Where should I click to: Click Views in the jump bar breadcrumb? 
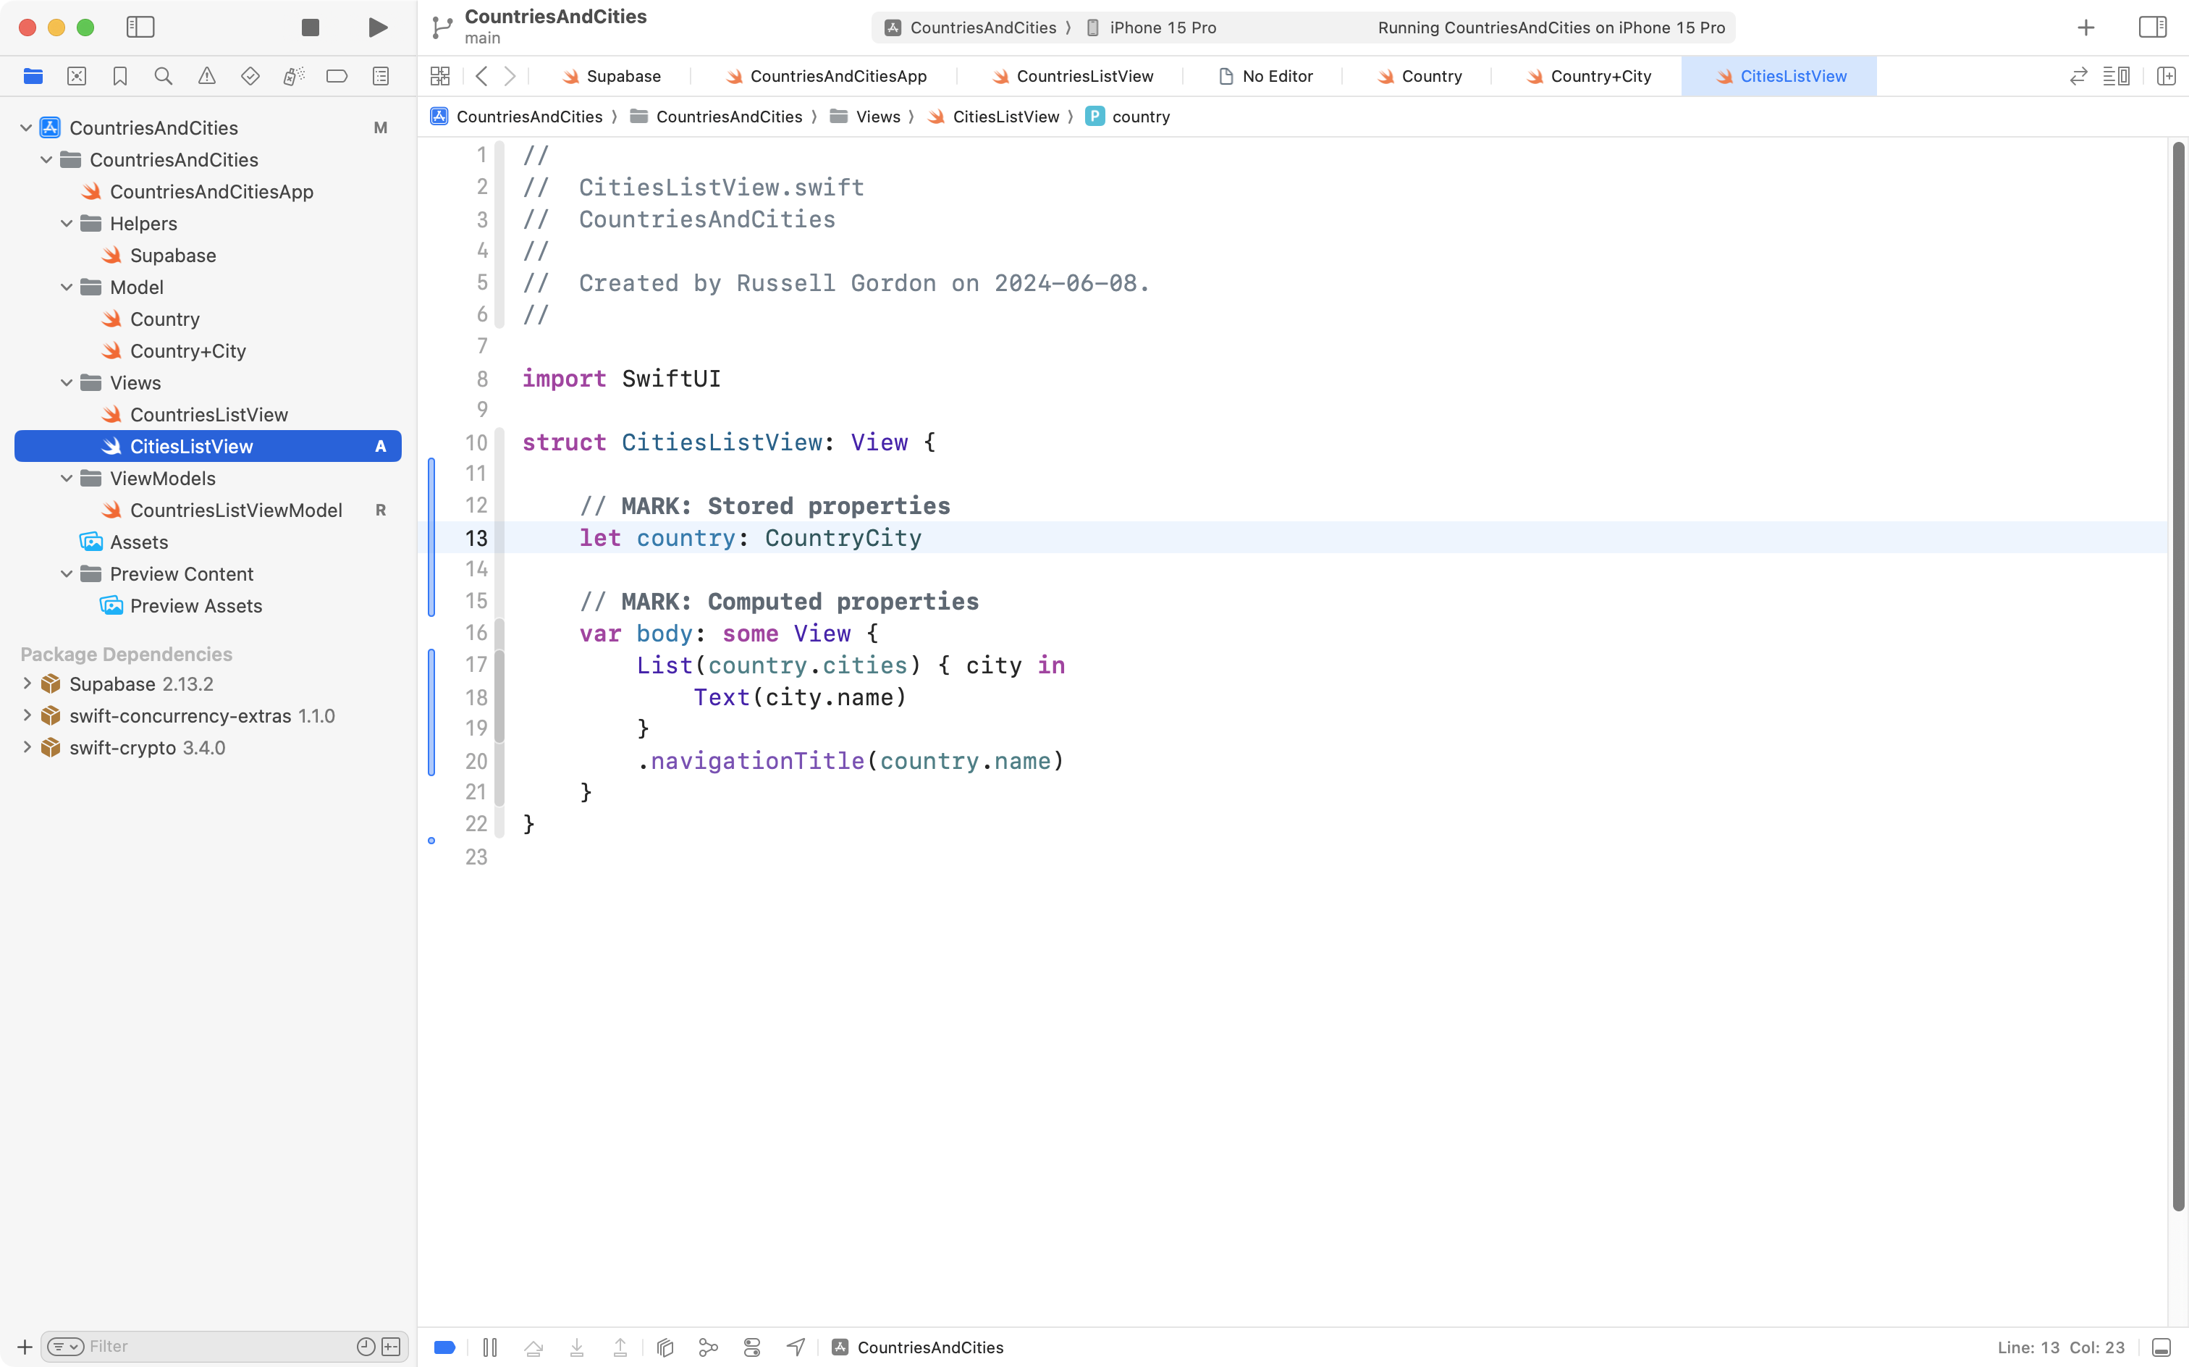877,116
